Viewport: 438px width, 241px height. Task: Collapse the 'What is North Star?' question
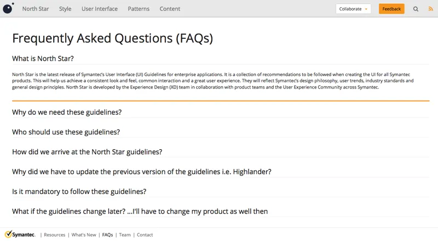tap(43, 58)
